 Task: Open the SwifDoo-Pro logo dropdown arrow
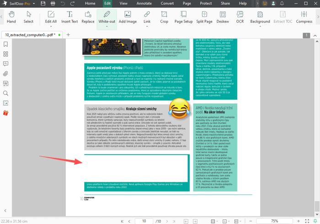[x=34, y=4]
